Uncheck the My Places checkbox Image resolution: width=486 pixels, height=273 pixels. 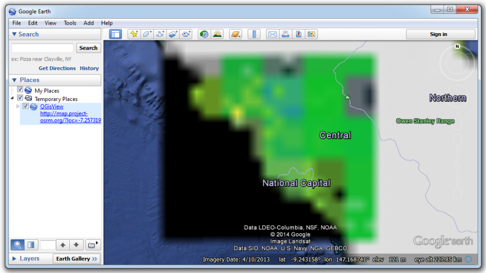pyautogui.click(x=20, y=90)
